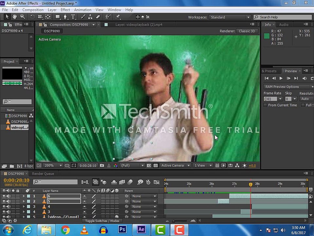
Task: Select the Selection arrow tool
Action: click(x=7, y=17)
